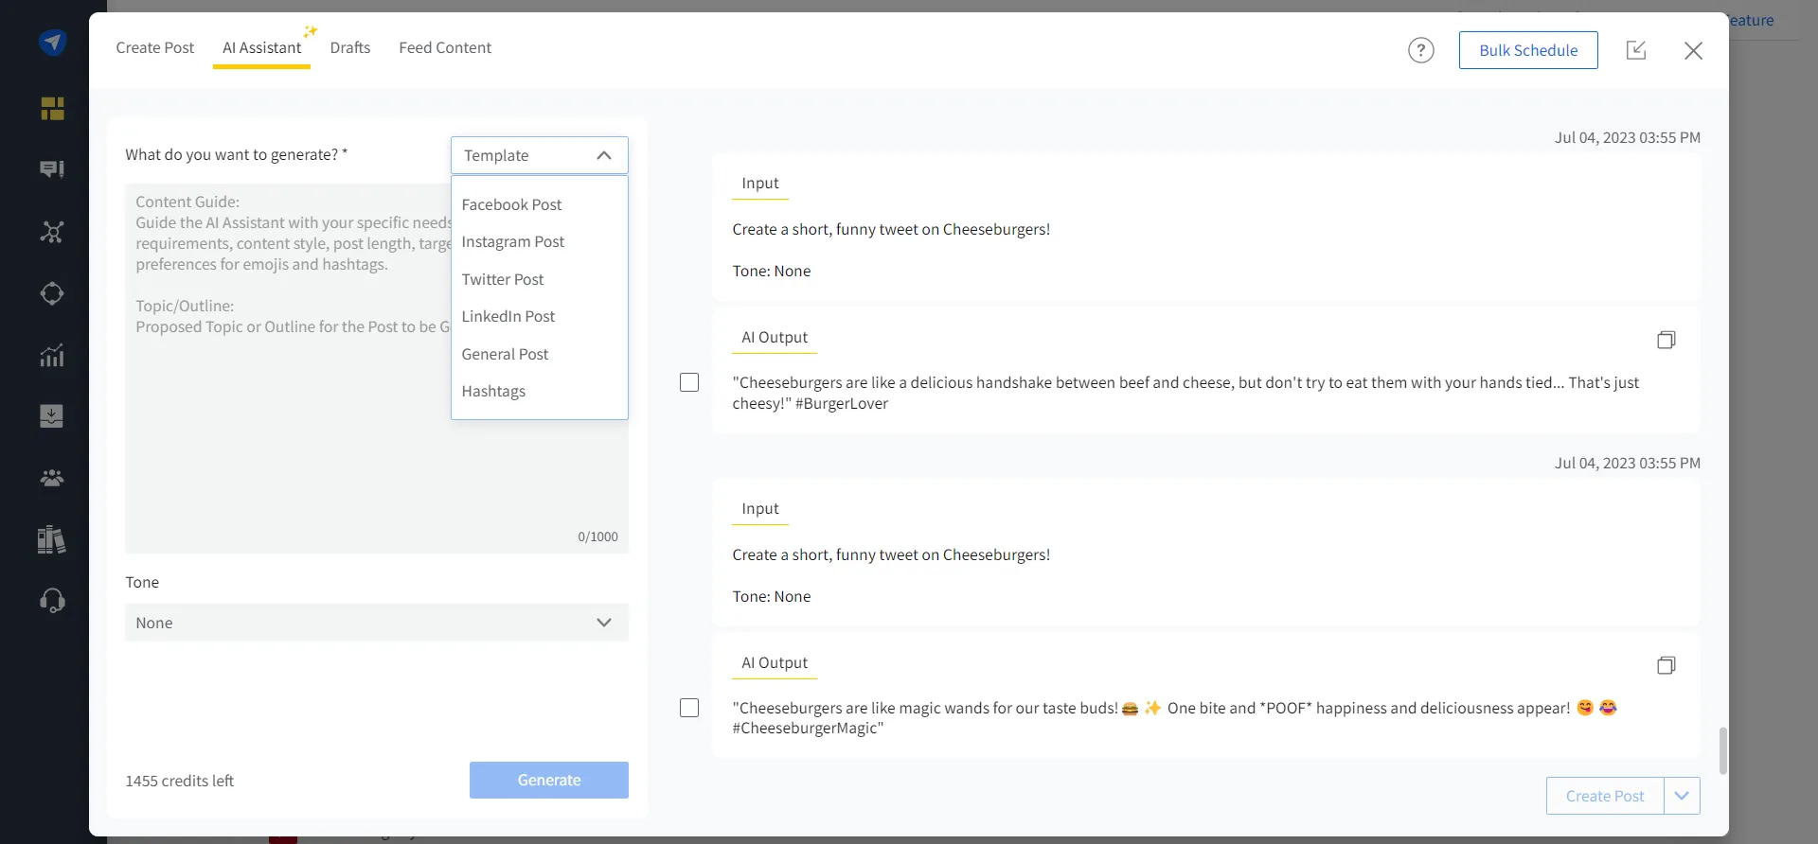The width and height of the screenshot is (1818, 844).
Task: Select Instagram Post from template list
Action: [540, 241]
